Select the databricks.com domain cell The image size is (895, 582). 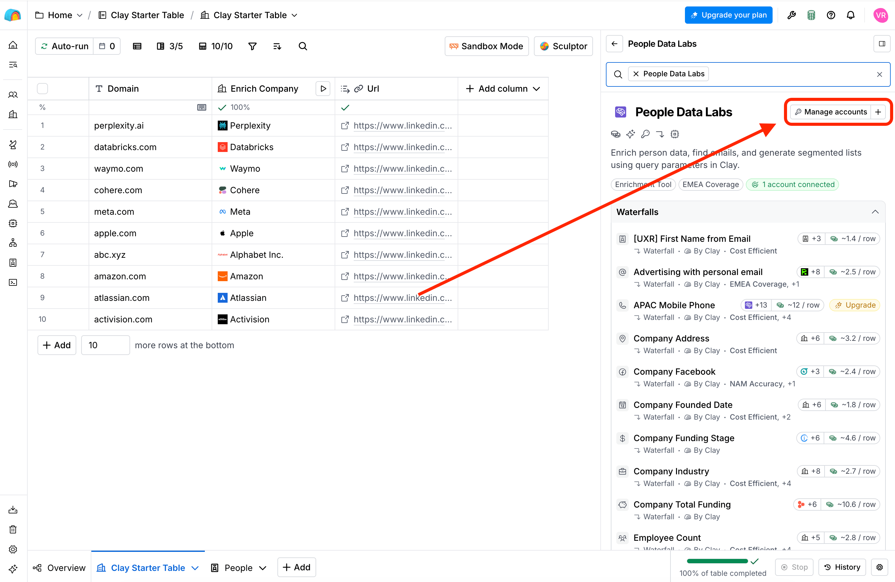pyautogui.click(x=150, y=147)
